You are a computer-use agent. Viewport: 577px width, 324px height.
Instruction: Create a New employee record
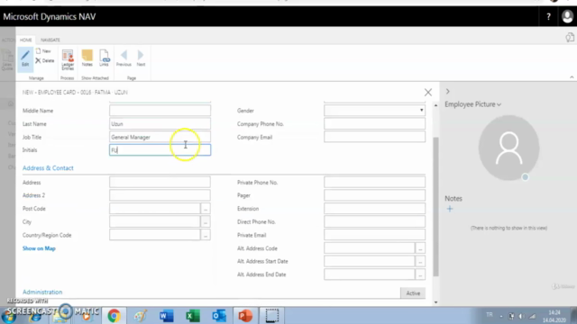point(43,51)
